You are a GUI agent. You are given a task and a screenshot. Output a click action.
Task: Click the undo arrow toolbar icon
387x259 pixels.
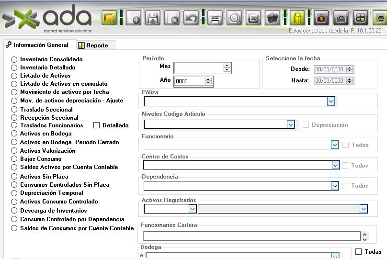pos(191,18)
